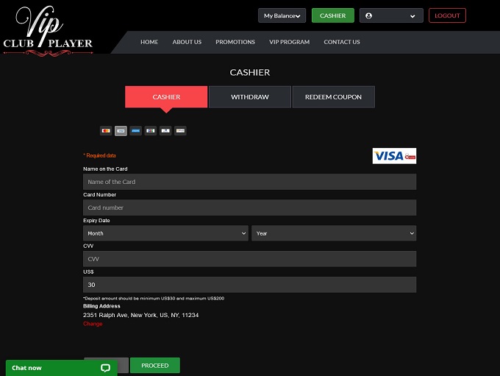The height and width of the screenshot is (376, 500).
Task: Expand the user account dropdown
Action: (x=390, y=15)
